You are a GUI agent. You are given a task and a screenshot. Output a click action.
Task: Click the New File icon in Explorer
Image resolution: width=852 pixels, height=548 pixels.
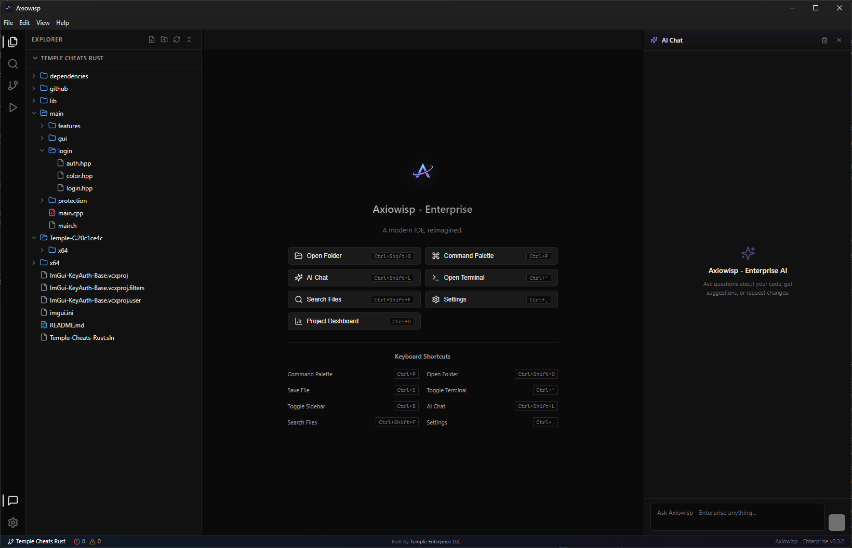tap(151, 39)
